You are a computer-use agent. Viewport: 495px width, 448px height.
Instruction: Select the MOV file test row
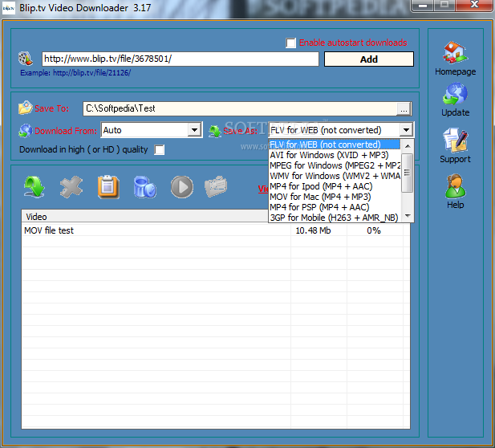click(216, 230)
